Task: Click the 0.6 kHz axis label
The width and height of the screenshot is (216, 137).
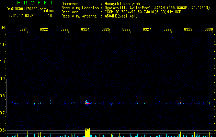Action: 3,130
